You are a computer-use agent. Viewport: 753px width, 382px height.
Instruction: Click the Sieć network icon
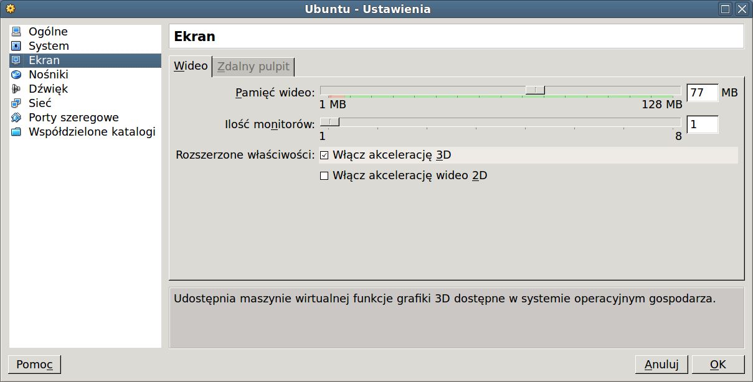[16, 103]
